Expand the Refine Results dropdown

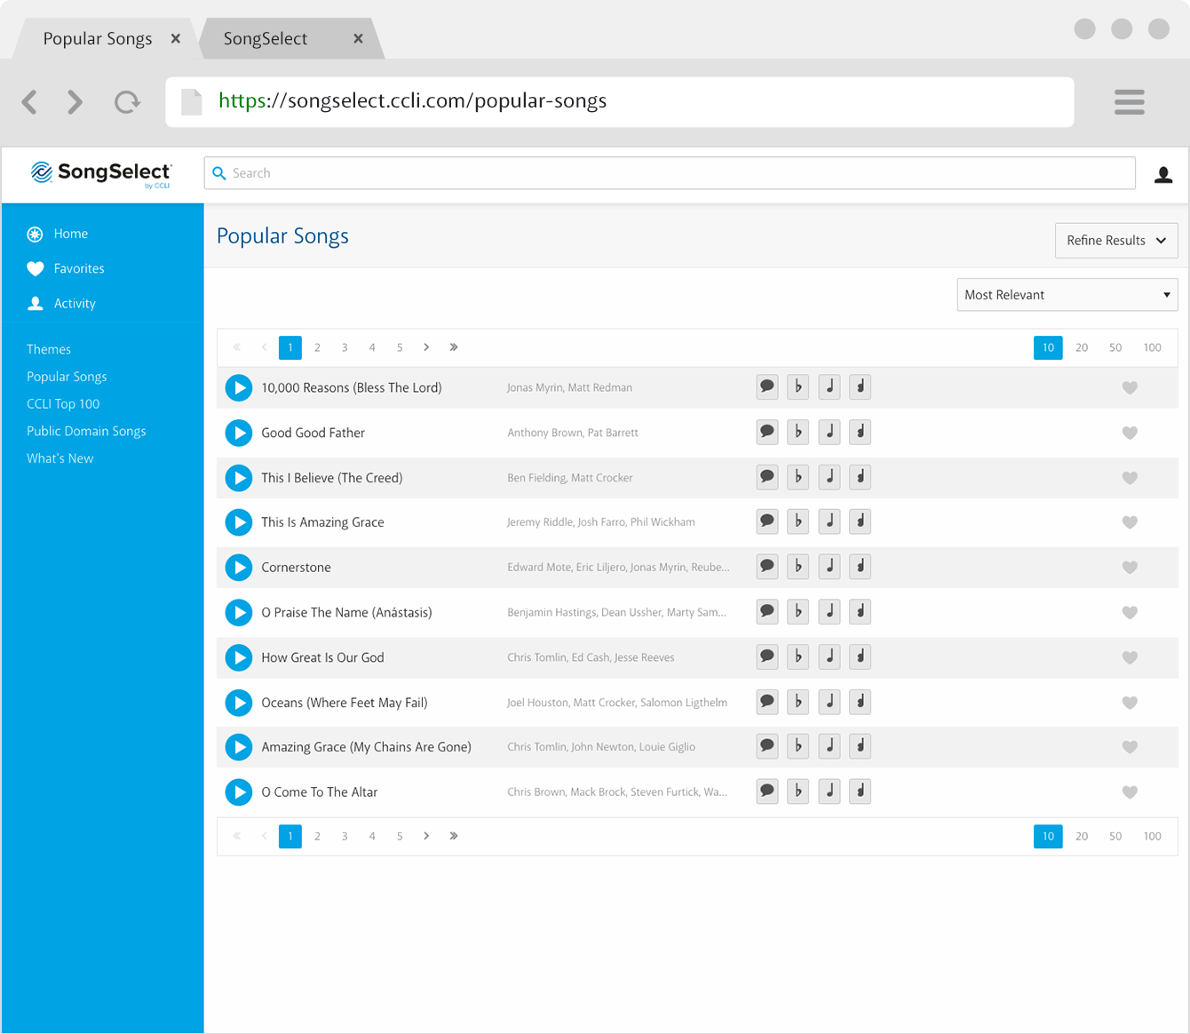(x=1116, y=241)
